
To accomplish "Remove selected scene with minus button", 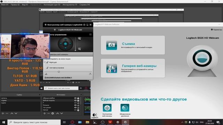I will click(7, 114).
